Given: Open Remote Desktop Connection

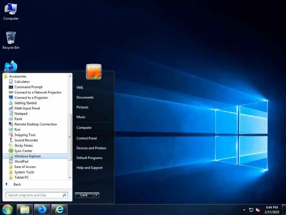Looking at the screenshot, I should 35,124.
